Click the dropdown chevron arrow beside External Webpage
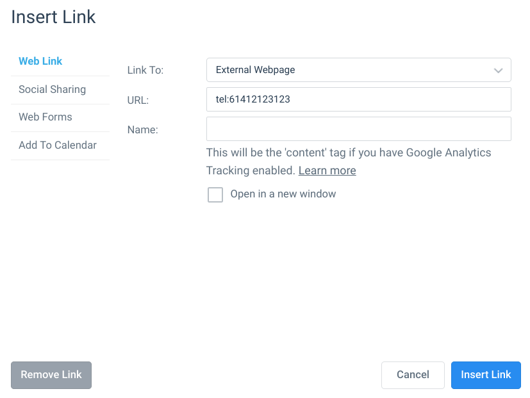530x398 pixels. tap(498, 70)
